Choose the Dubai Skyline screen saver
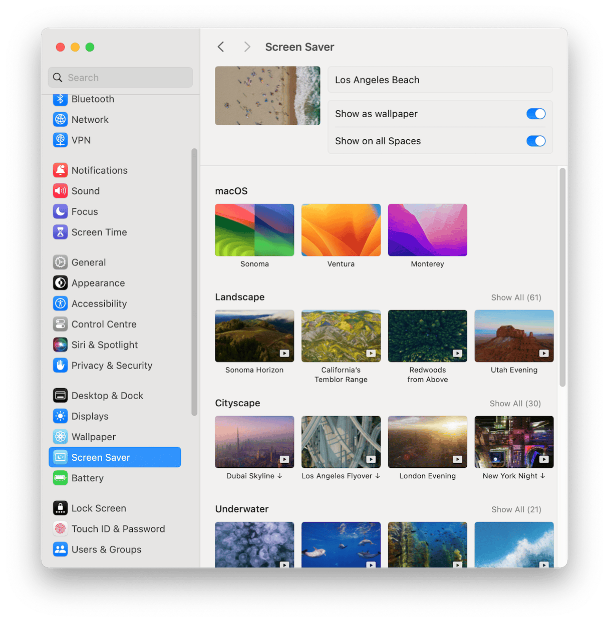Screen dimensions: 609x622 click(x=254, y=442)
